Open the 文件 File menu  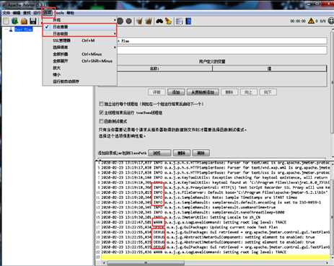click(6, 13)
